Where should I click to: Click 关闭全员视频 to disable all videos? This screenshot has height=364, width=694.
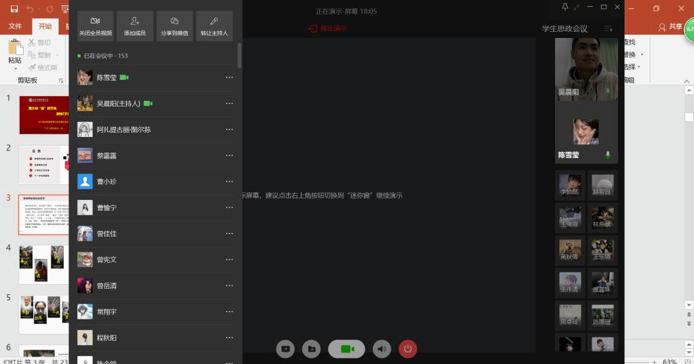96,26
